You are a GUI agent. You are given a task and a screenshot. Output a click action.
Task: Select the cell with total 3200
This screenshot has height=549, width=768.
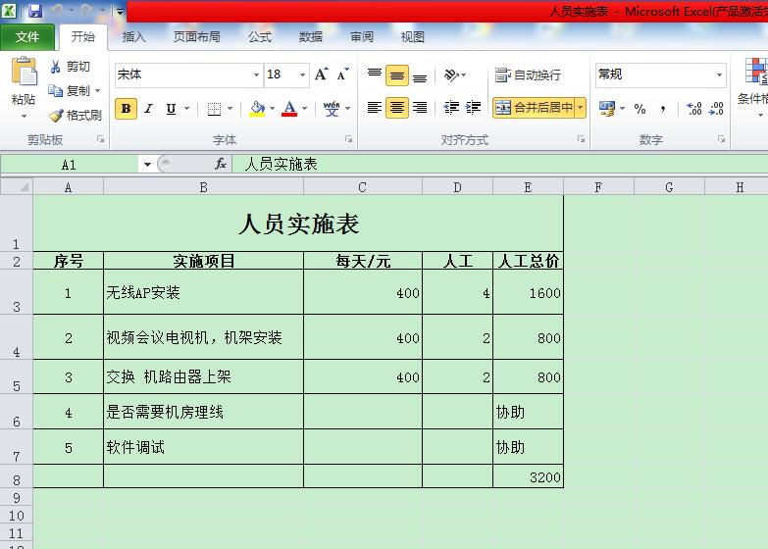click(528, 476)
